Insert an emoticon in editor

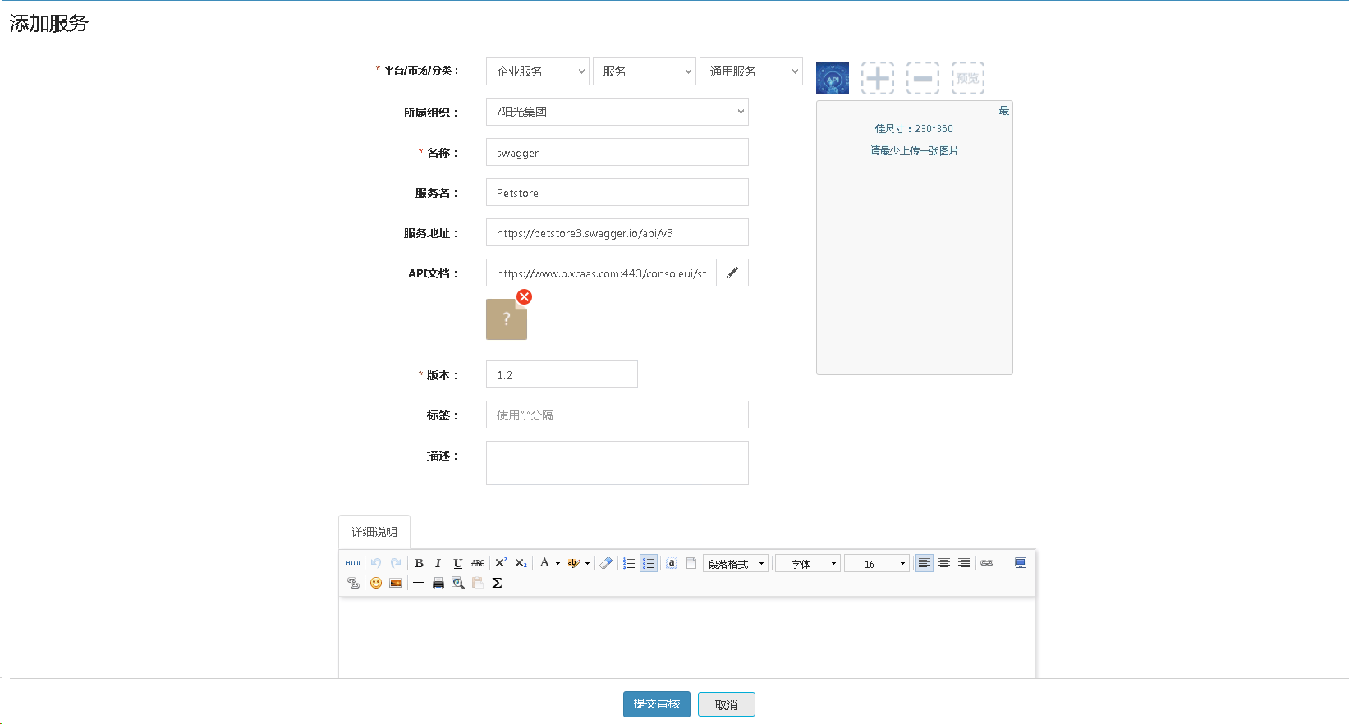(x=376, y=583)
